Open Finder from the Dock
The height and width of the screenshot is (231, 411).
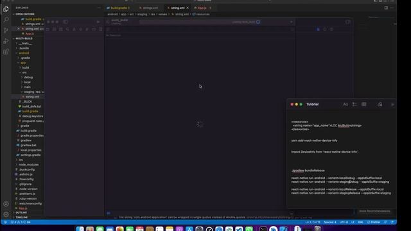[x=80, y=228]
